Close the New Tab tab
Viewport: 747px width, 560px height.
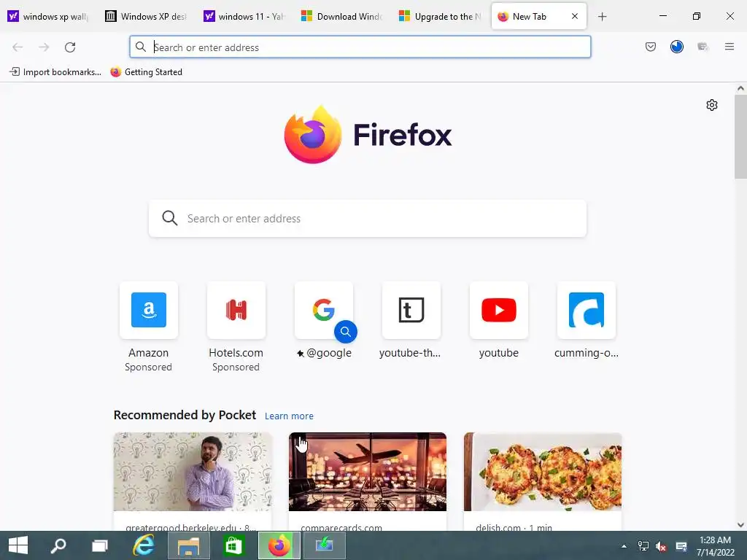tap(575, 16)
